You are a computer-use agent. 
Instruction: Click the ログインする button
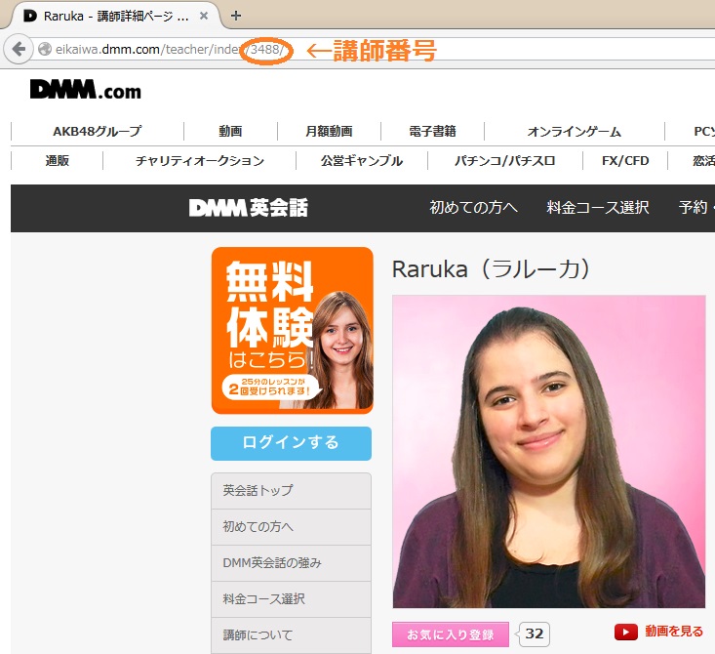click(x=291, y=443)
